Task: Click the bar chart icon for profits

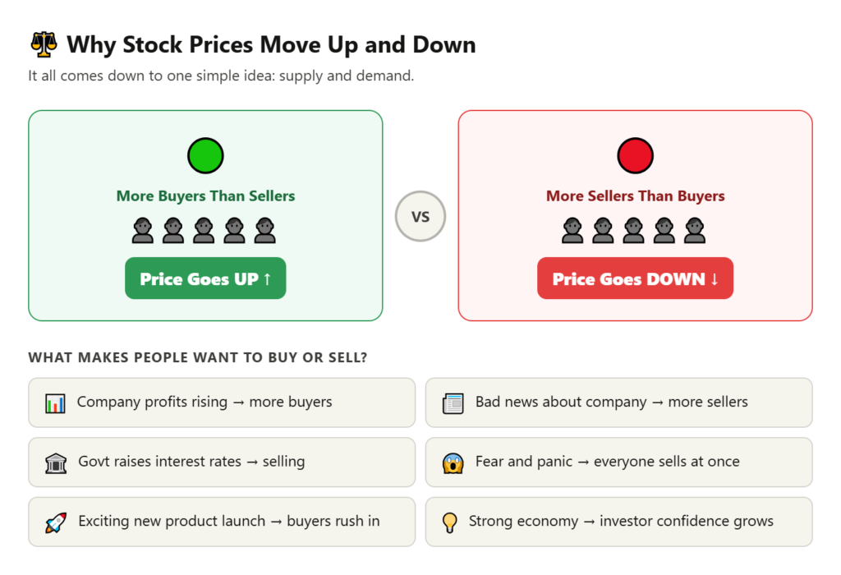Action: [x=55, y=403]
